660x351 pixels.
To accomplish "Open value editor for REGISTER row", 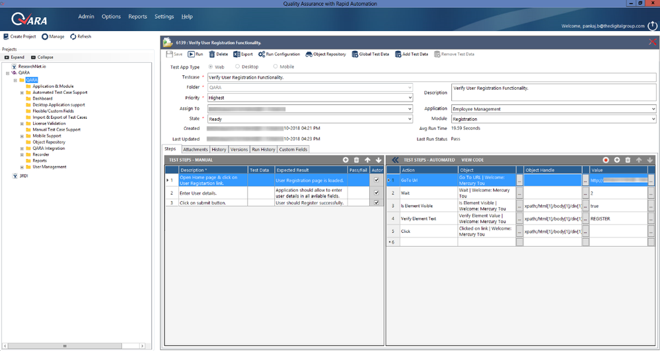I will (651, 218).
